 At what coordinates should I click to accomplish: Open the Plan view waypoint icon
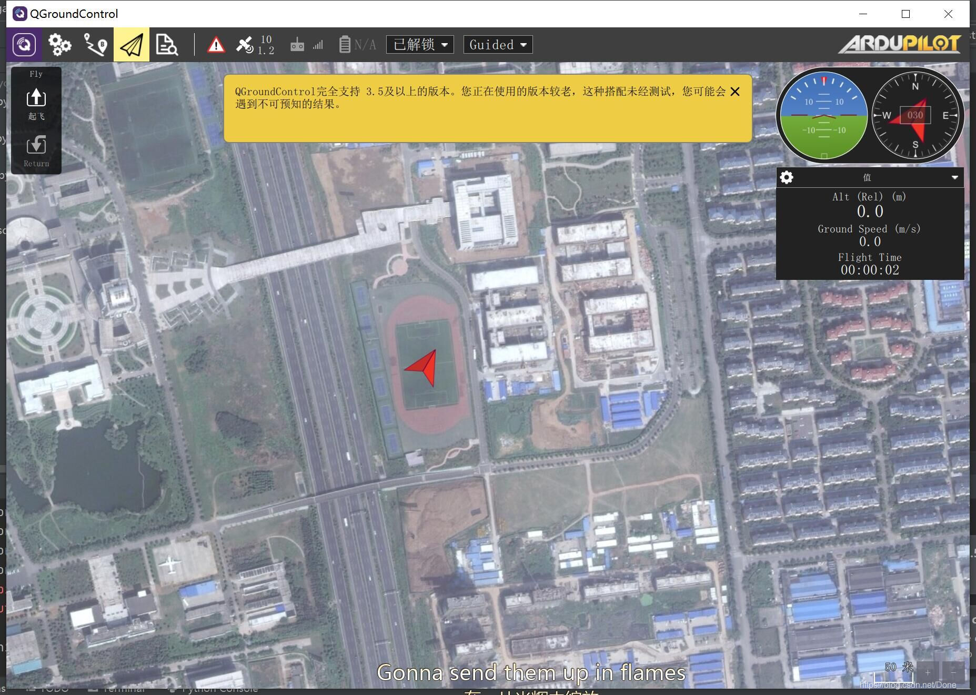click(96, 45)
